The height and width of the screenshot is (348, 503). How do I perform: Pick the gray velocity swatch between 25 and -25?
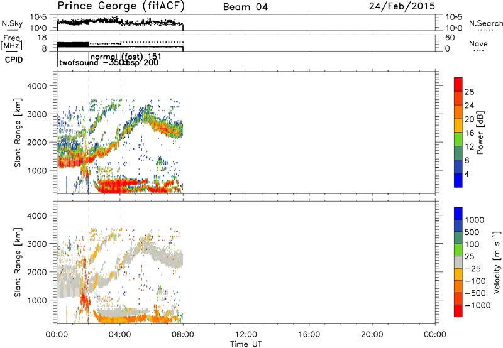pos(458,263)
